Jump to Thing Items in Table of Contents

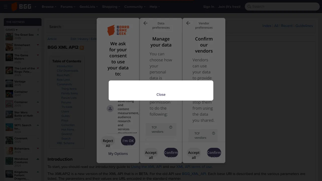(x=69, y=89)
